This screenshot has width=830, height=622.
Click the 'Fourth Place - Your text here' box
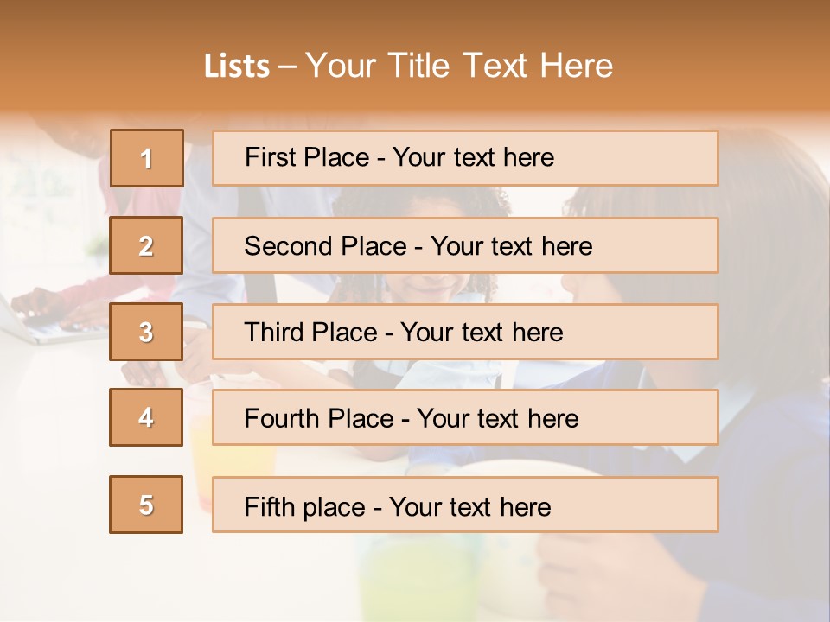[465, 417]
